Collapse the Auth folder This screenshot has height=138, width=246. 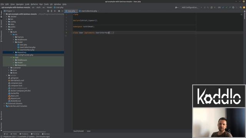[9, 32]
